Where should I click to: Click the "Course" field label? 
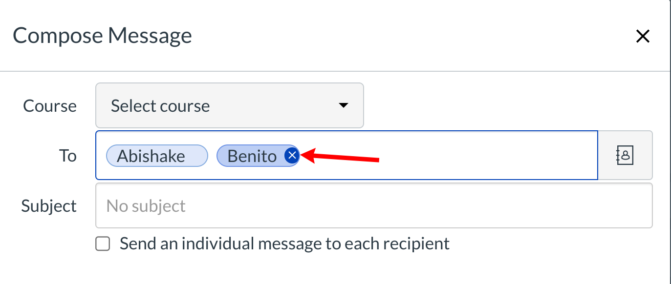(x=50, y=106)
